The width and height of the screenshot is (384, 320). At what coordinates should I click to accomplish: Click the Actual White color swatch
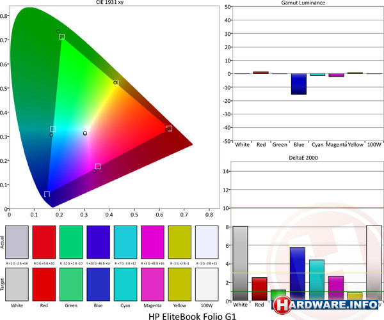click(17, 242)
